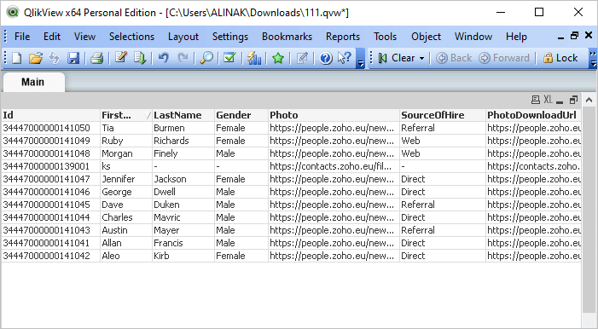Viewport: 598px width, 329px height.
Task: Click the Notes pencil icon
Action: [302, 58]
